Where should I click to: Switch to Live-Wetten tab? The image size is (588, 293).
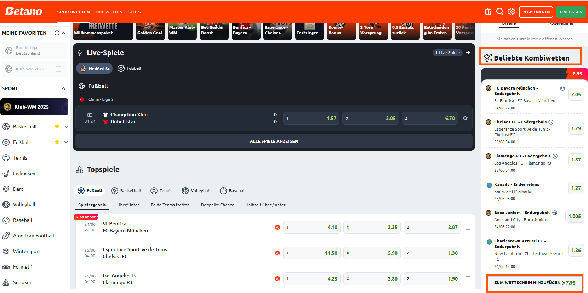coord(109,12)
